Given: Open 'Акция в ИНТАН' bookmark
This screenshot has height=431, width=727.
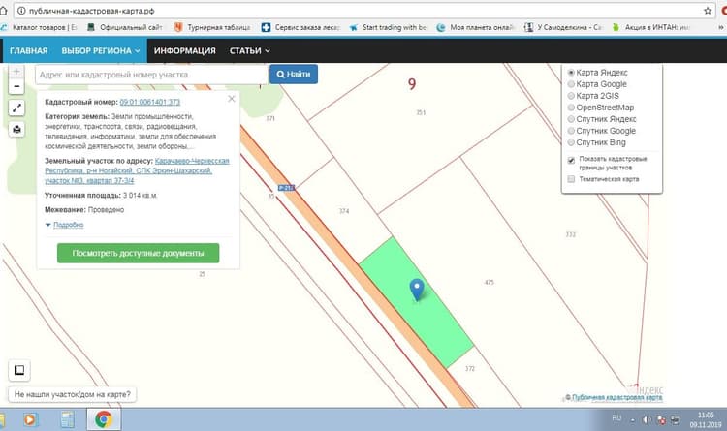Looking at the screenshot, I should coord(651,27).
